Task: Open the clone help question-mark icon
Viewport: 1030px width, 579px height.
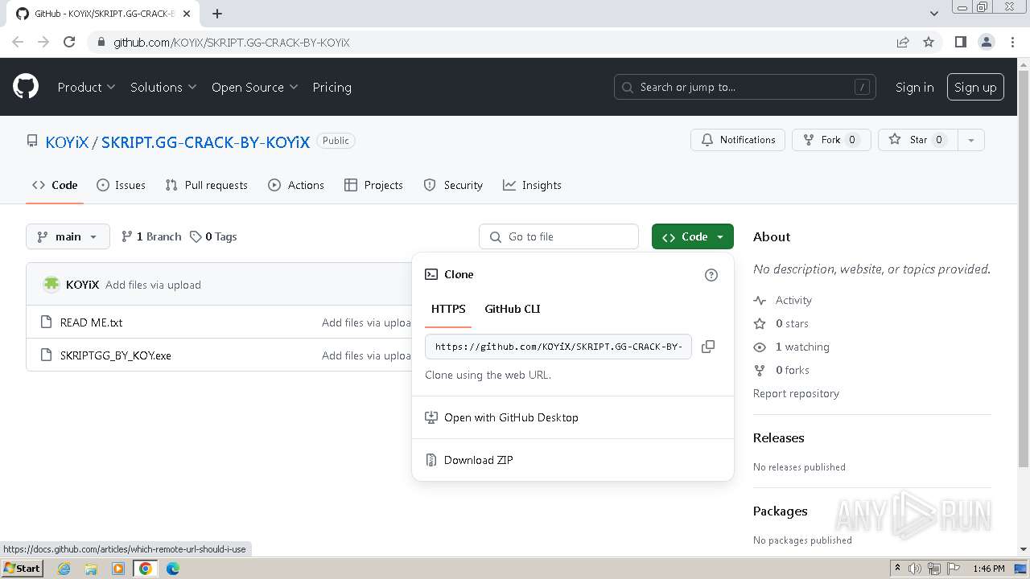Action: (x=711, y=275)
